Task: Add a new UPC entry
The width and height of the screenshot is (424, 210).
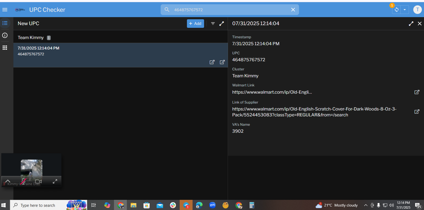Action: 196,24
